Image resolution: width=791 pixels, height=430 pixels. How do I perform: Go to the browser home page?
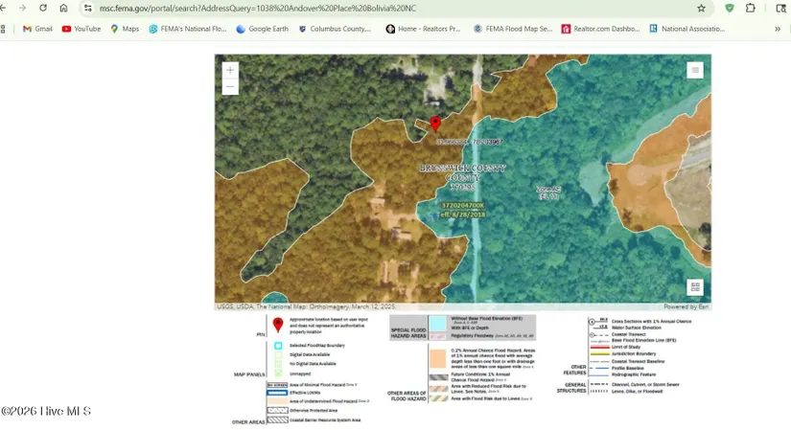[63, 8]
